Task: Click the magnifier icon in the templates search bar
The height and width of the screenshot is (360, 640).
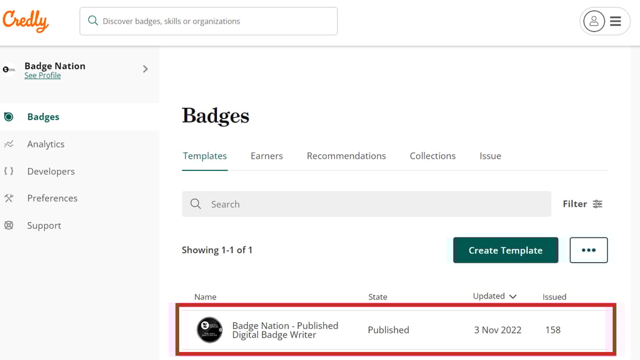Action: point(197,203)
